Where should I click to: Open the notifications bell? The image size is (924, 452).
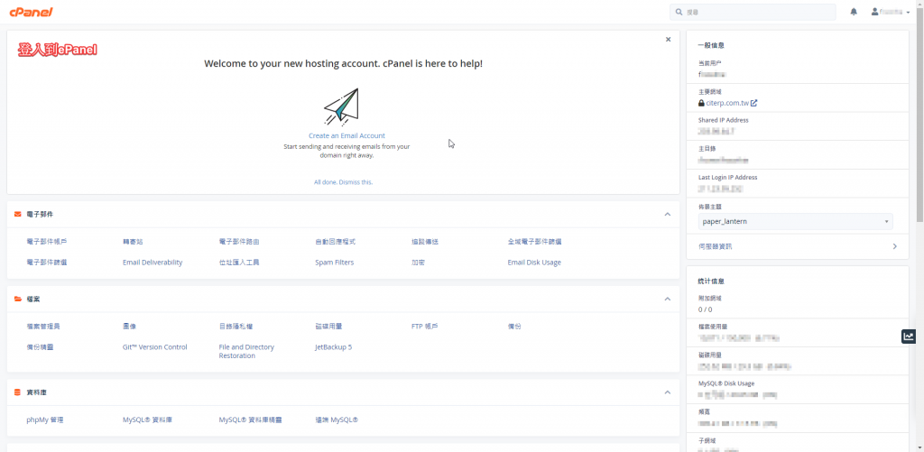pyautogui.click(x=854, y=12)
